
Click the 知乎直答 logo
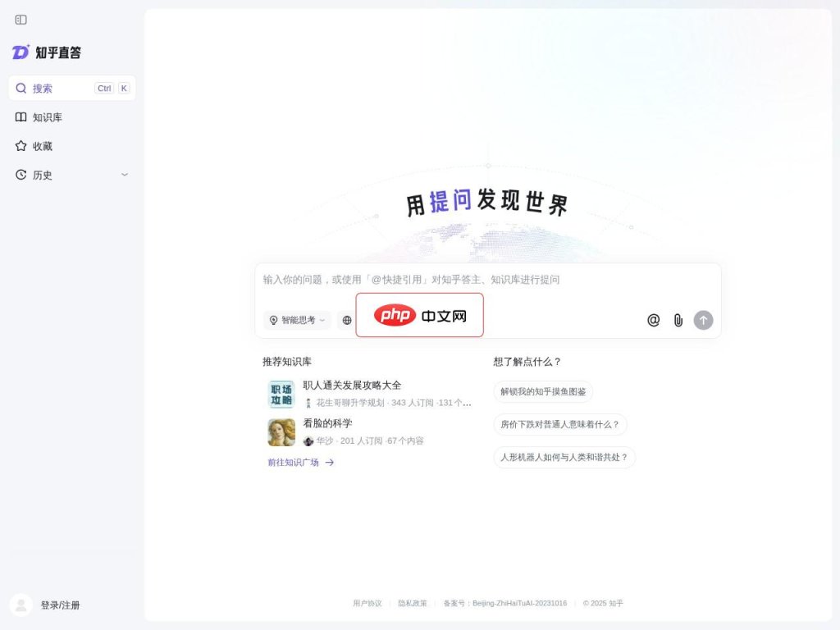(x=47, y=52)
